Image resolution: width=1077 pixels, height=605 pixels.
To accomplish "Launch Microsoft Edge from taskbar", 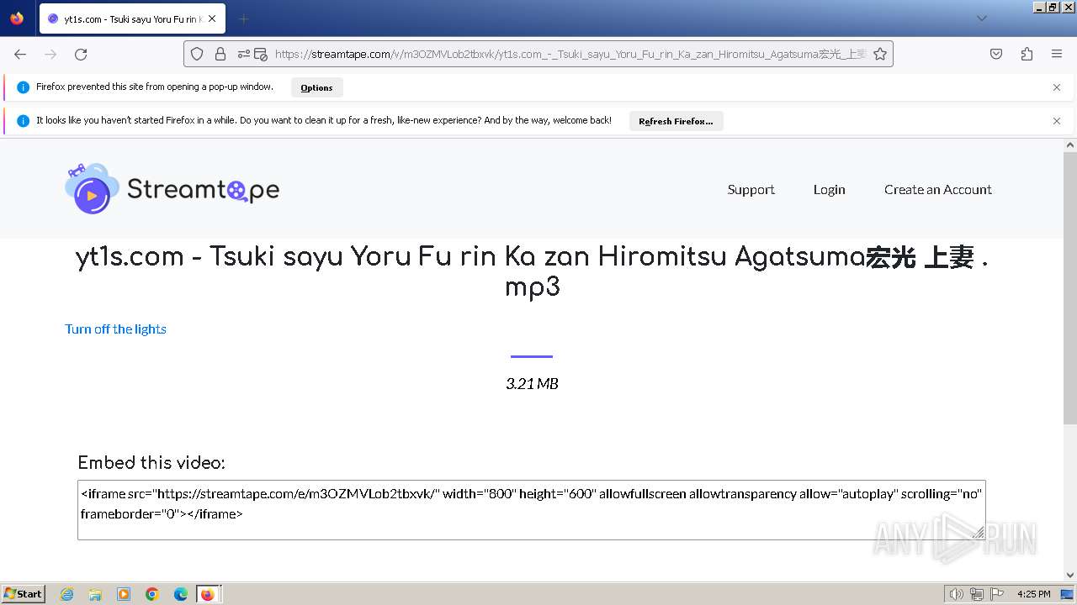I will (x=181, y=594).
